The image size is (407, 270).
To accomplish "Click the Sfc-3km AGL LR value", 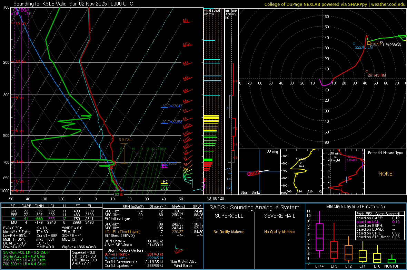I will tap(26, 252).
